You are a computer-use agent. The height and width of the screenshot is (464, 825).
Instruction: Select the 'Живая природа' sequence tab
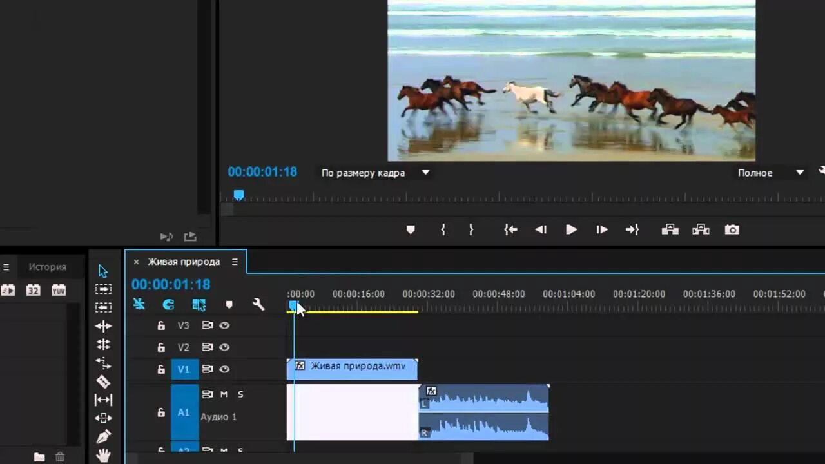(x=184, y=262)
